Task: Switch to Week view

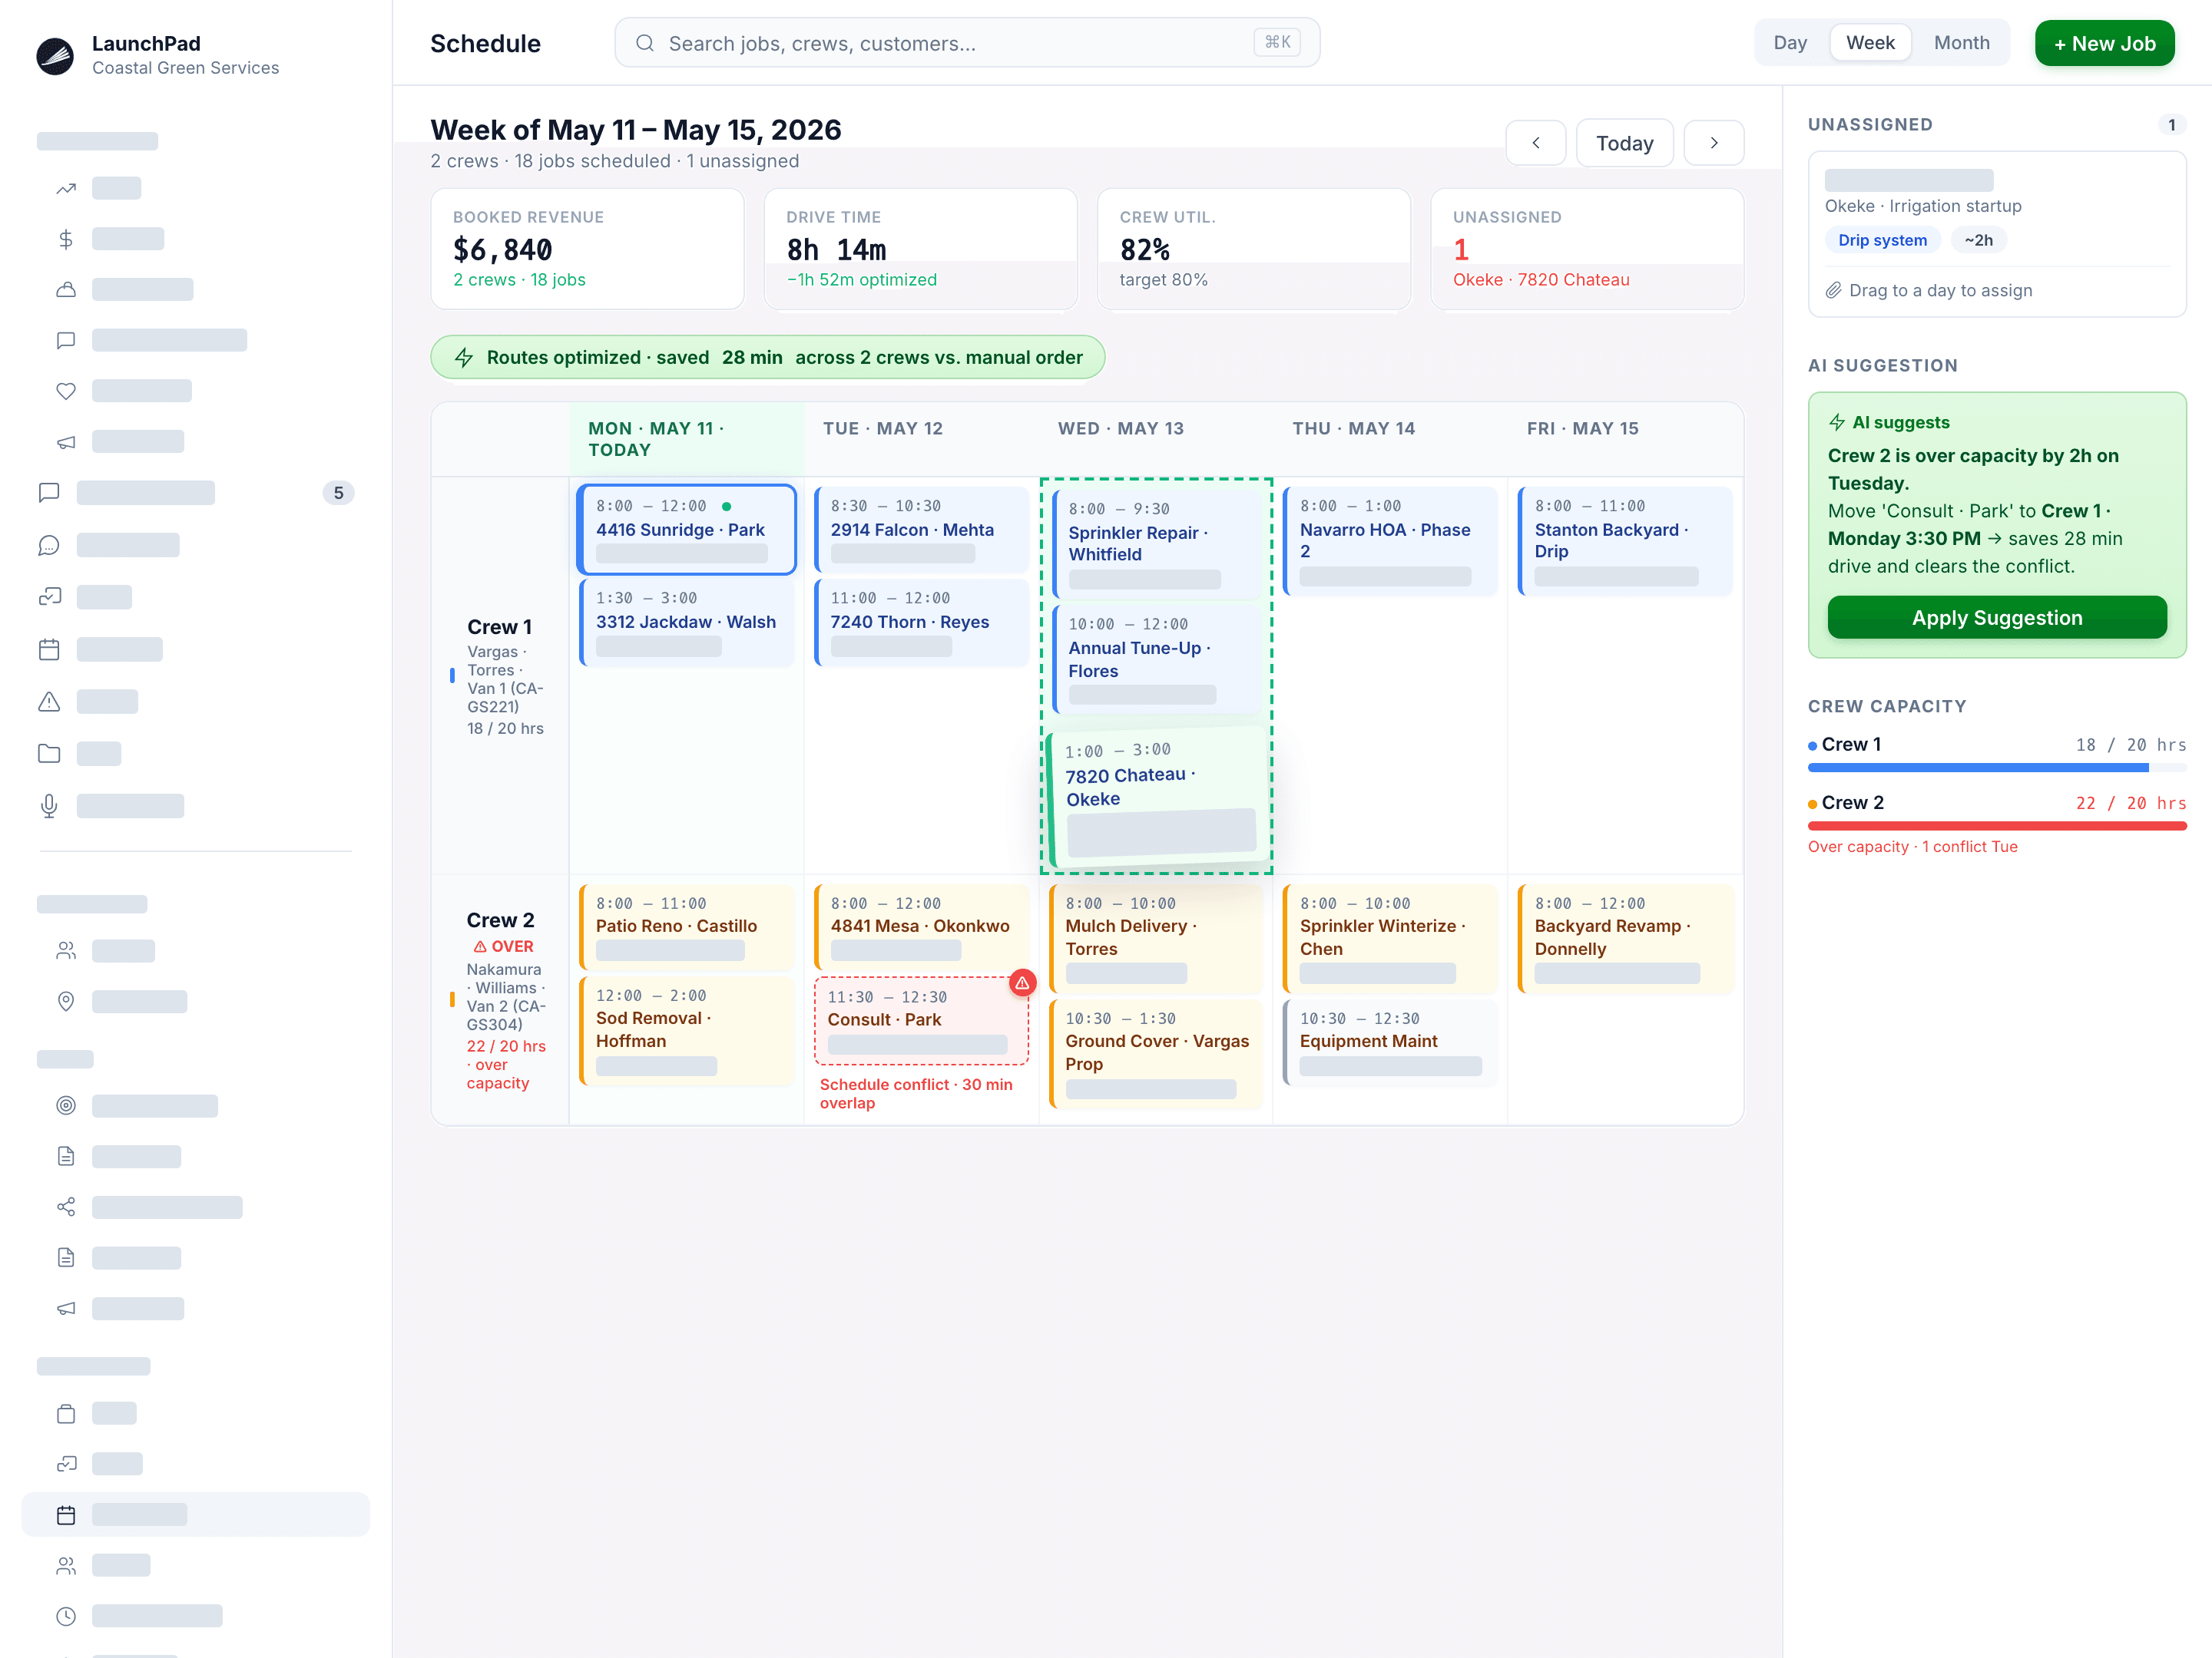Action: coord(1870,43)
